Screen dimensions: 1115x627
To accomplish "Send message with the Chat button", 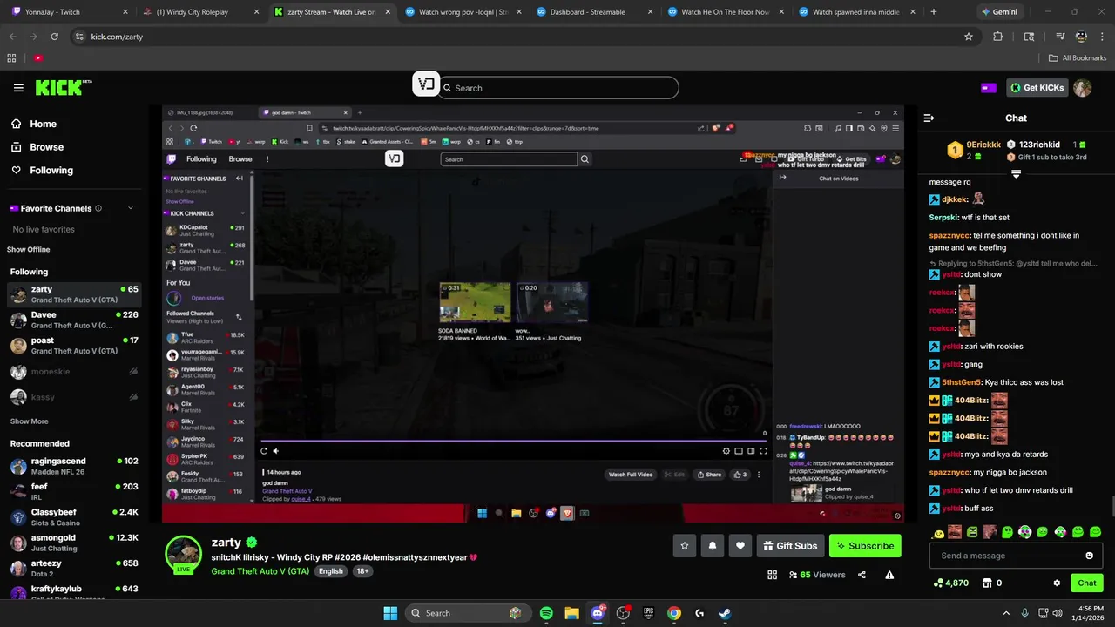I will point(1087,583).
